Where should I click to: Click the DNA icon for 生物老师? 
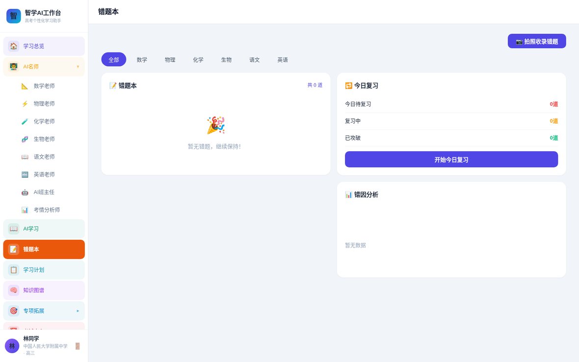click(x=25, y=139)
